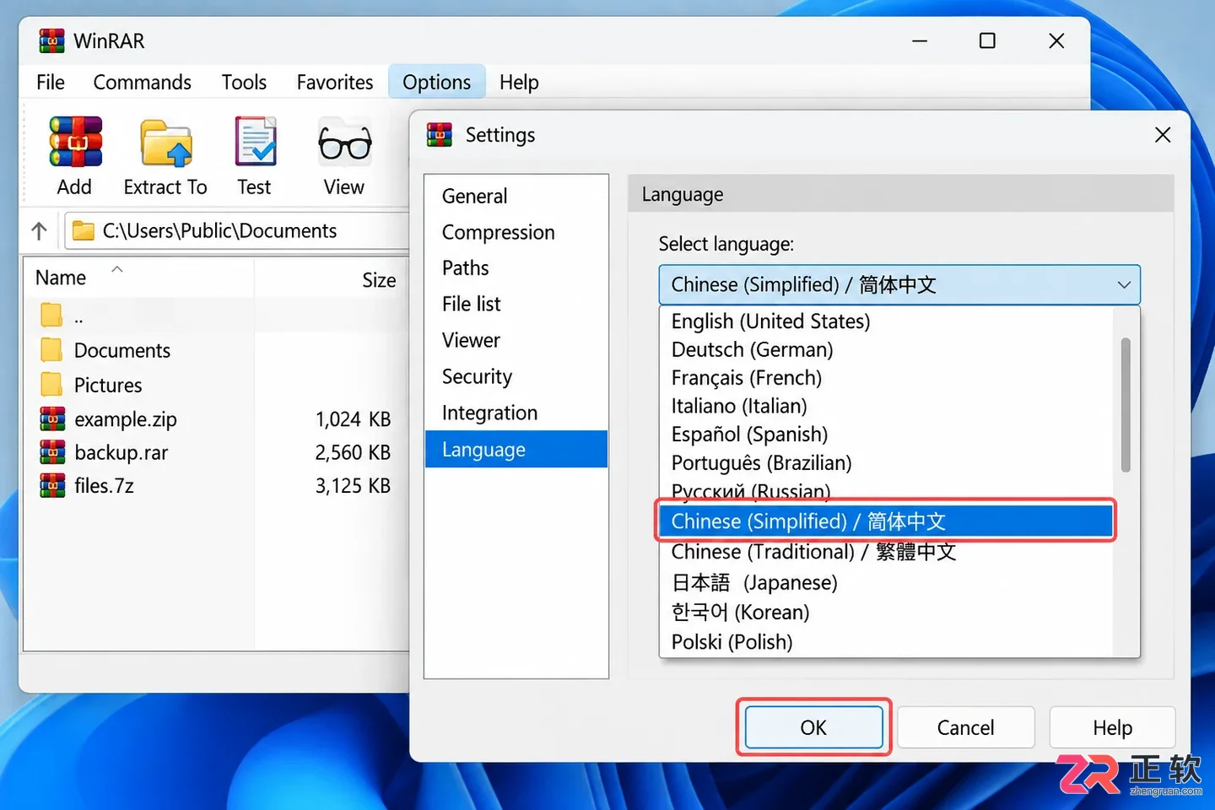Click the language list scrollbar thumb
Image resolution: width=1215 pixels, height=810 pixels.
click(1126, 405)
